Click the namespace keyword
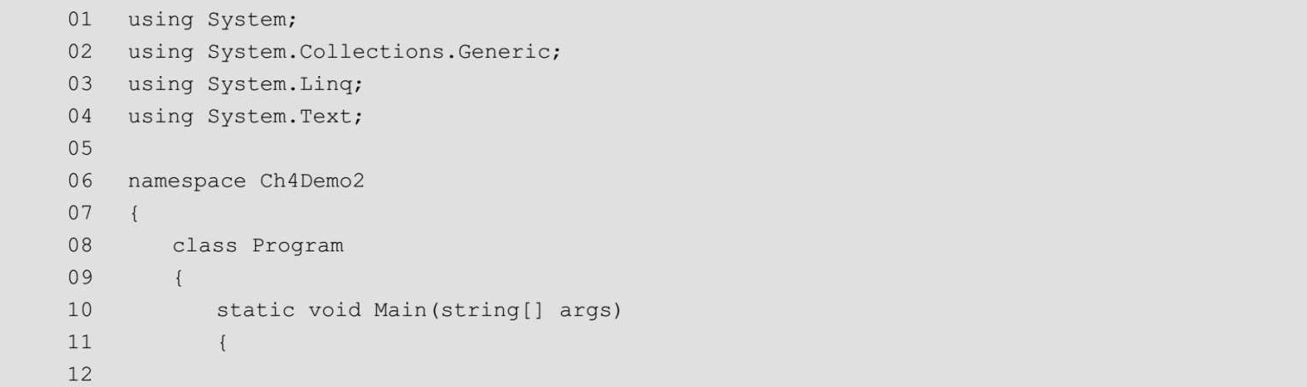1307x387 pixels. click(x=188, y=181)
